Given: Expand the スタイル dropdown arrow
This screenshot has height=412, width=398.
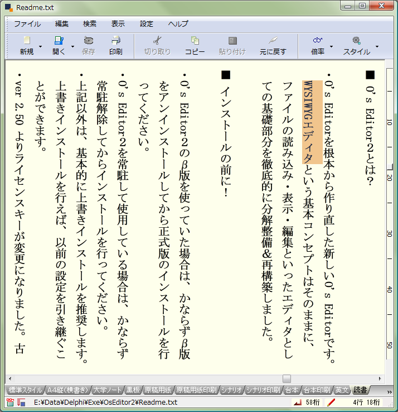Looking at the screenshot, I should [x=377, y=46].
